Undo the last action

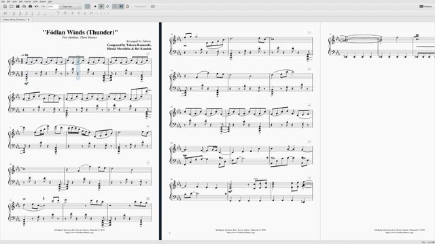point(37,6)
